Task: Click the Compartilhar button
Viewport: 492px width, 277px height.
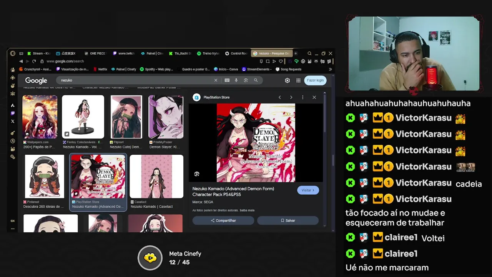Action: pos(223,220)
